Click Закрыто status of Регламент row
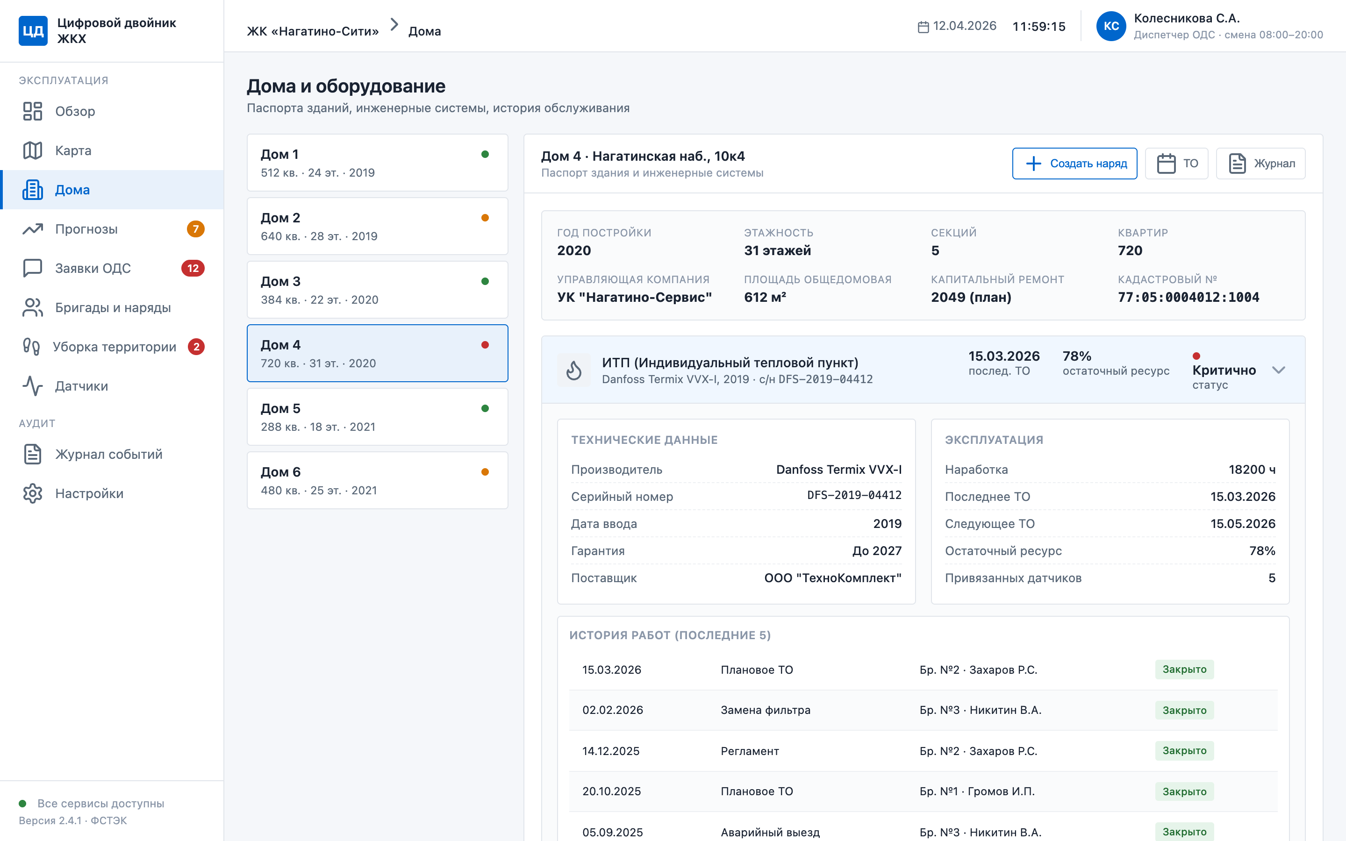The width and height of the screenshot is (1346, 841). click(x=1184, y=750)
